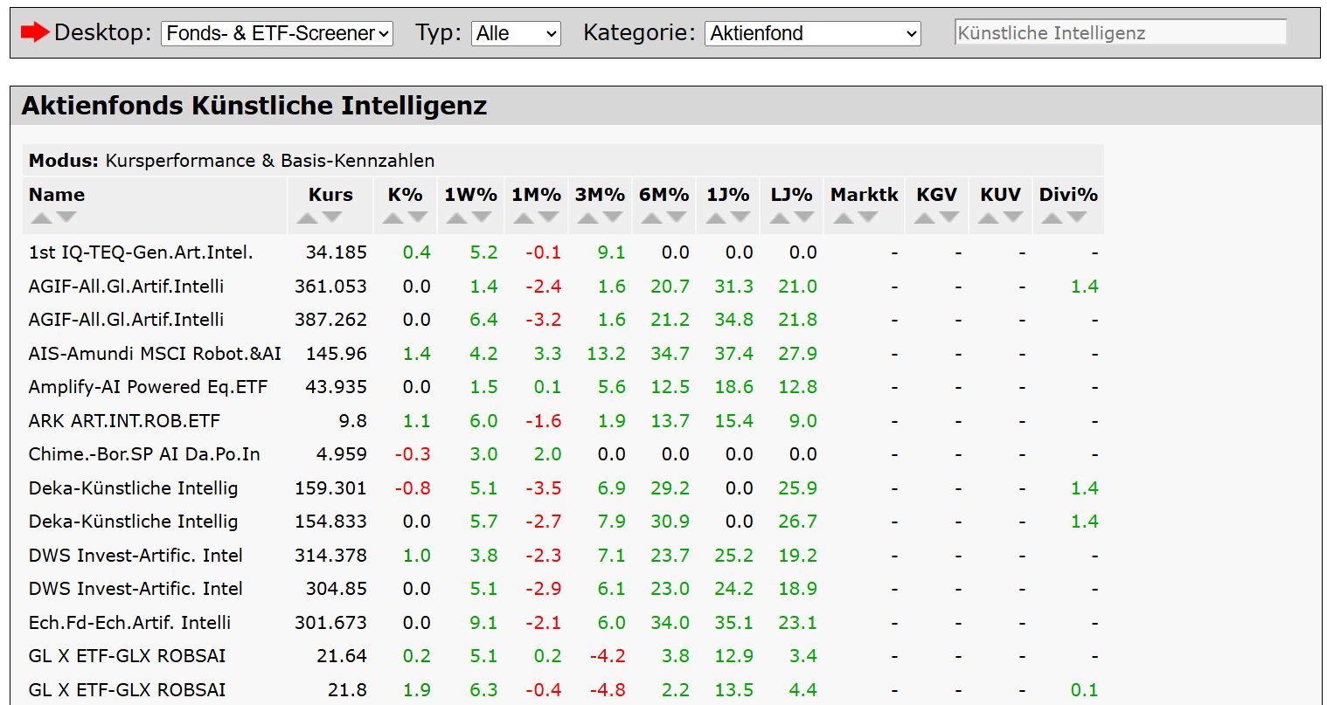Click the red arrow icon beside Desktop
Screen dimensions: 1327x705
pos(35,33)
